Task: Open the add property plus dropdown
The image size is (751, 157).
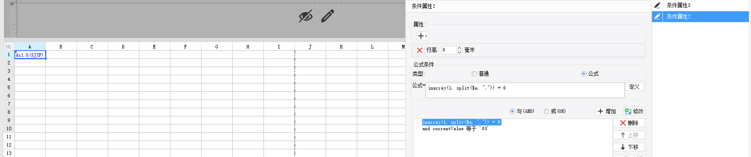Action: coord(422,36)
